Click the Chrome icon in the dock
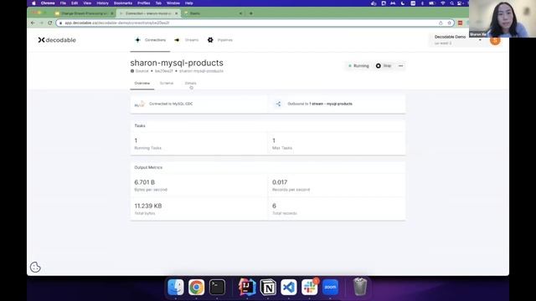 [196, 287]
